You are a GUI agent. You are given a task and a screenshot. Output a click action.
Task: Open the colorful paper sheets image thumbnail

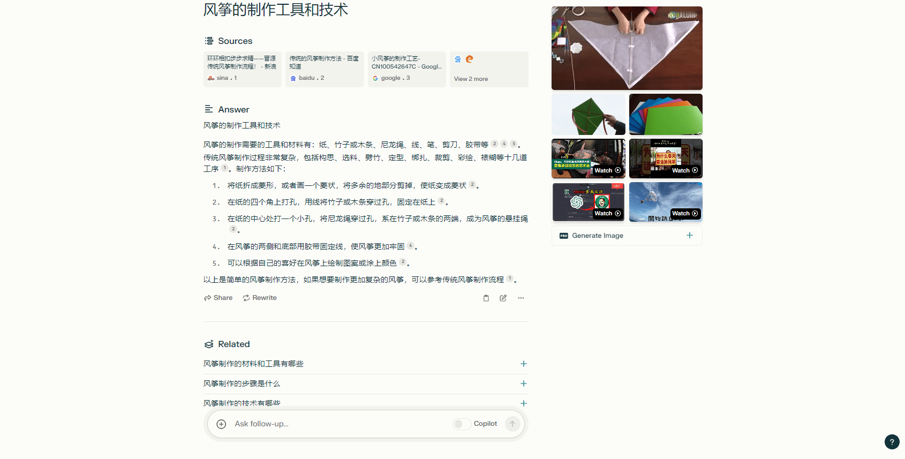click(666, 115)
